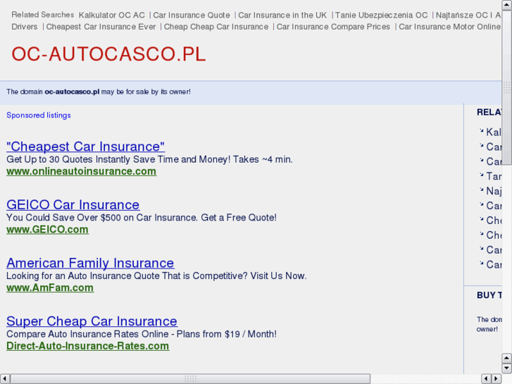Open Super Cheap Car Insurance listing
512x384 pixels.
pyautogui.click(x=92, y=321)
